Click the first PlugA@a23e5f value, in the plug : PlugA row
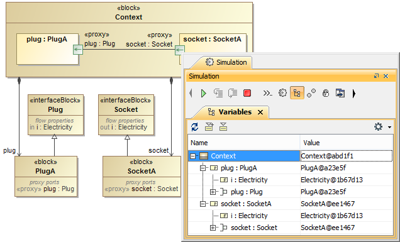 click(x=323, y=168)
